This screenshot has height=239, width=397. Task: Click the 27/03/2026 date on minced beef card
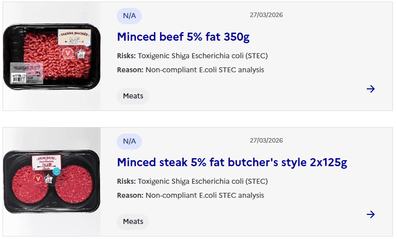(x=266, y=15)
